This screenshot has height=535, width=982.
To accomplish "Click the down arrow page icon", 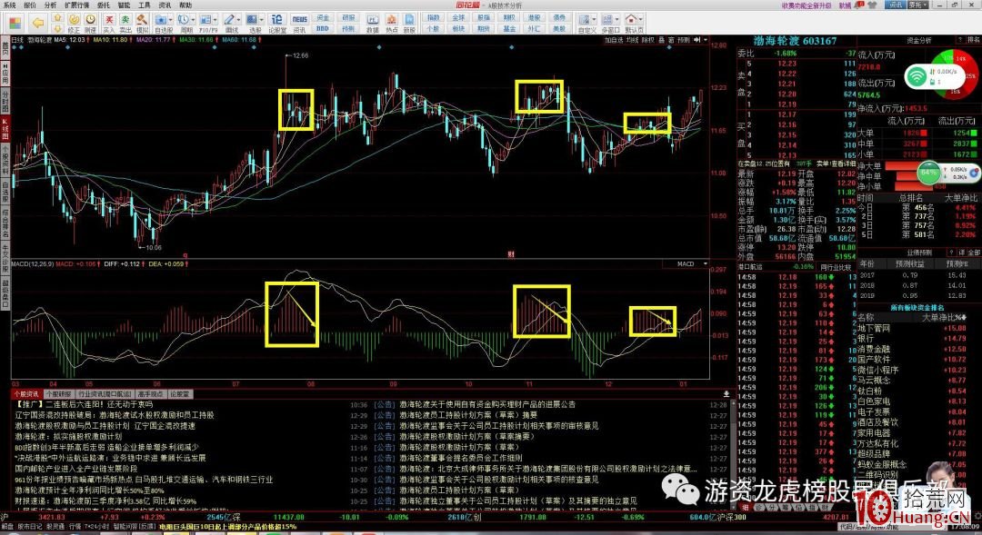I will tap(57, 29).
